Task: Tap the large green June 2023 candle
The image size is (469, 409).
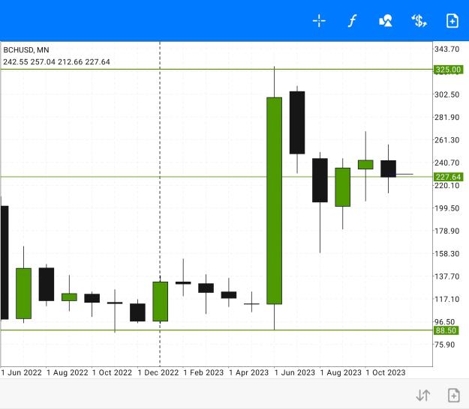Action: 275,201
